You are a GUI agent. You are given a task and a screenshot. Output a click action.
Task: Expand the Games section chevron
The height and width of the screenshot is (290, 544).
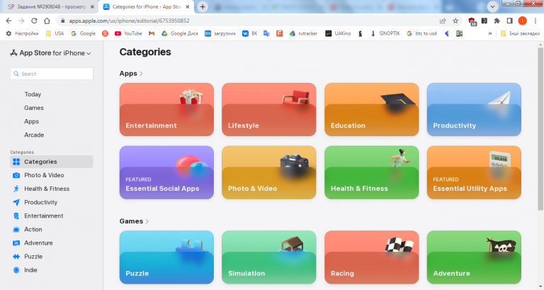(147, 221)
